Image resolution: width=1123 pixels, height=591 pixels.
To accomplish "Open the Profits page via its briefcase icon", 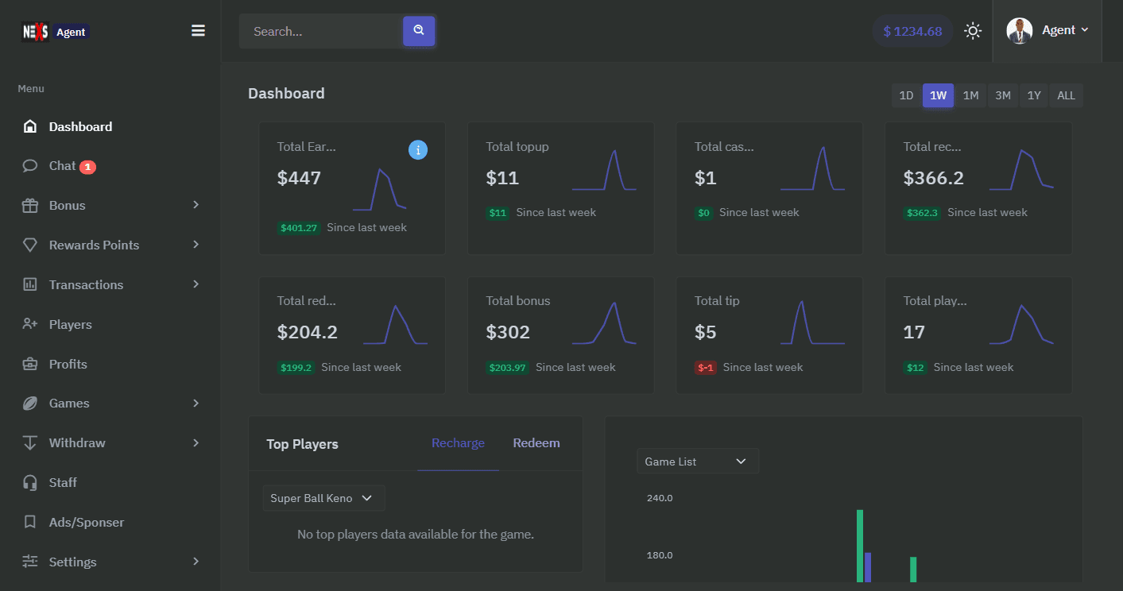I will coord(30,364).
